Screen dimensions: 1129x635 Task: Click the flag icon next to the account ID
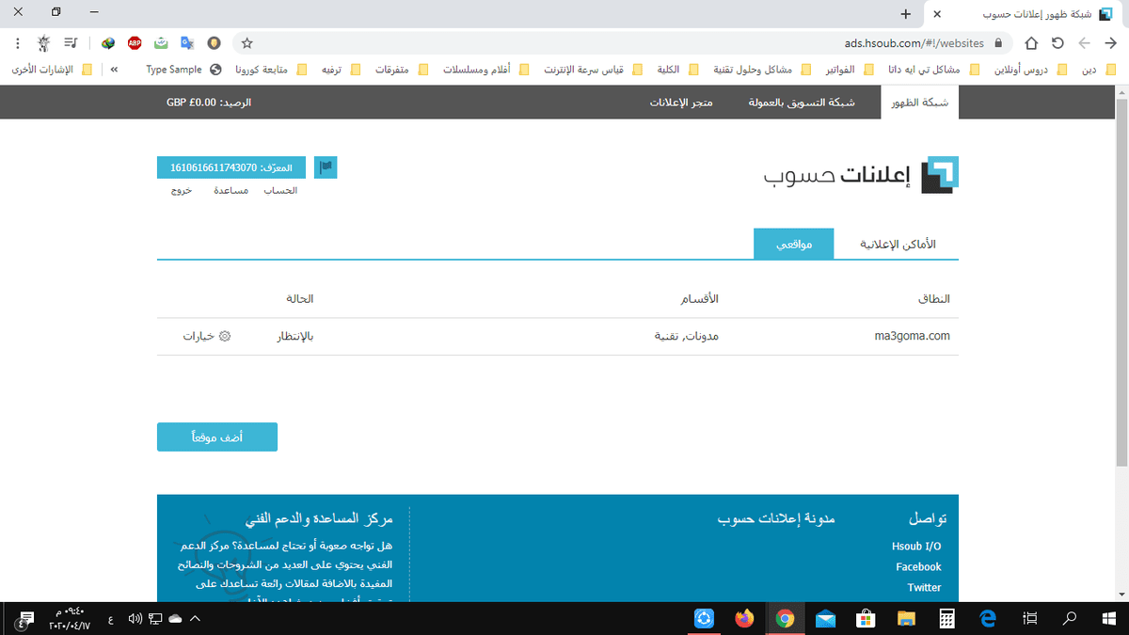(326, 167)
